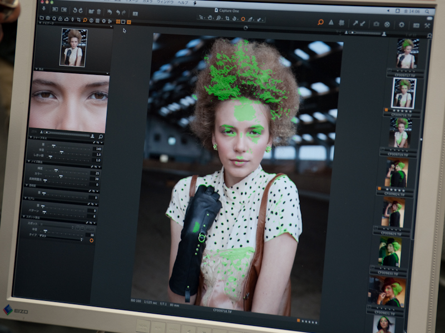Screen dimensions: 445x333
Task: Open noise reduction panel preset menu arrow
Action: pos(99,167)
